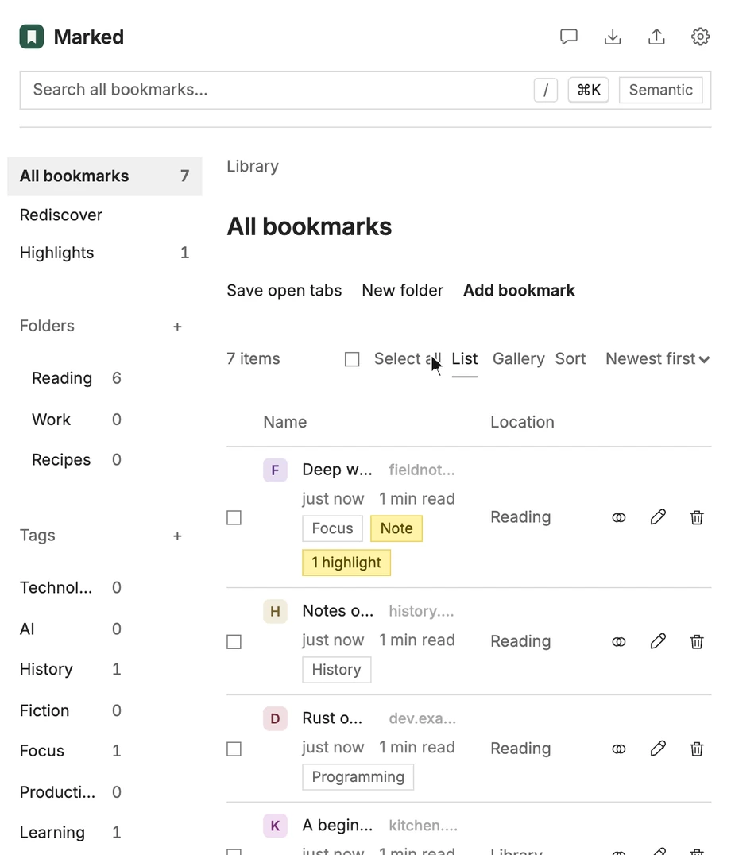
Task: Edit the Notes o... bookmark pencil icon
Action: (658, 641)
